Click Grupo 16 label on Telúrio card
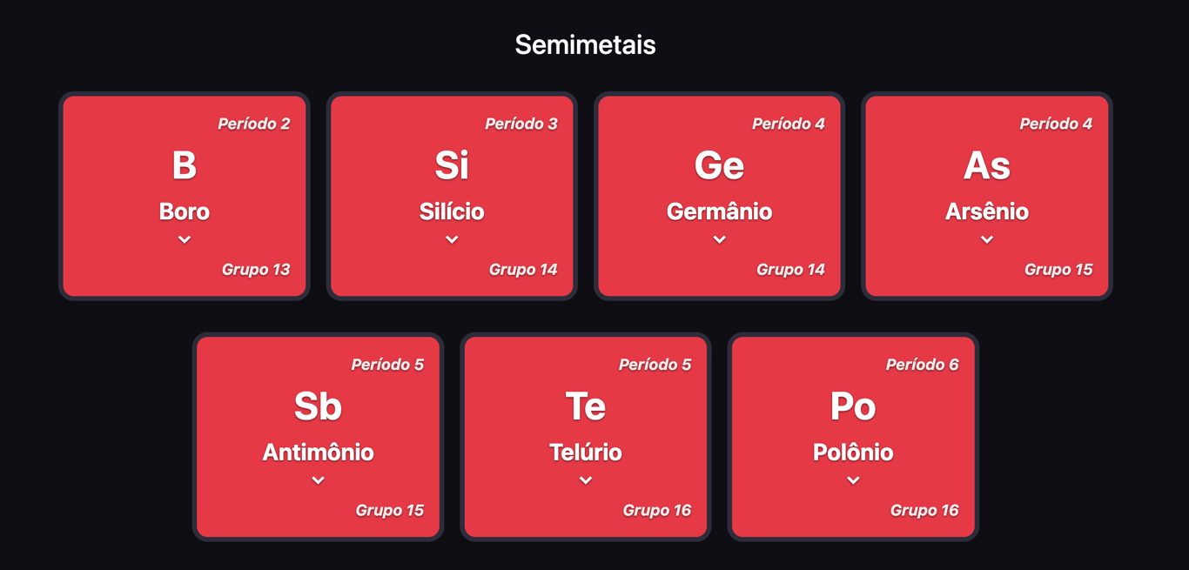 click(x=656, y=510)
